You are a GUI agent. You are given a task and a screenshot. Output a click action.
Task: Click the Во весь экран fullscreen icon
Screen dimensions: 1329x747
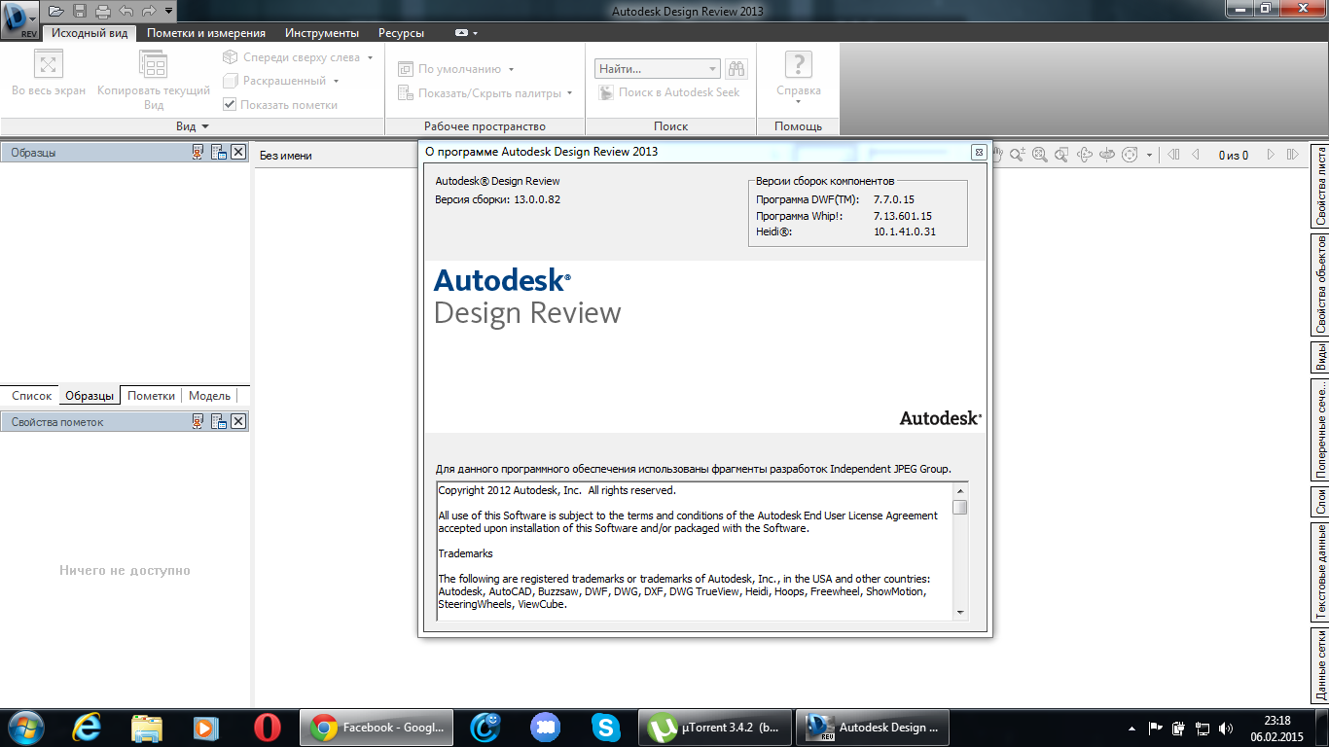49,64
